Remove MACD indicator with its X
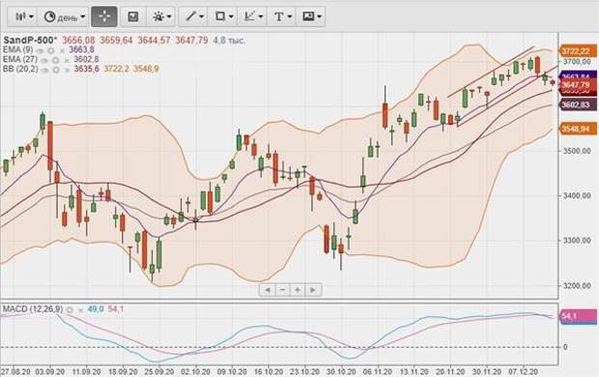The height and width of the screenshot is (377, 599). [80, 310]
